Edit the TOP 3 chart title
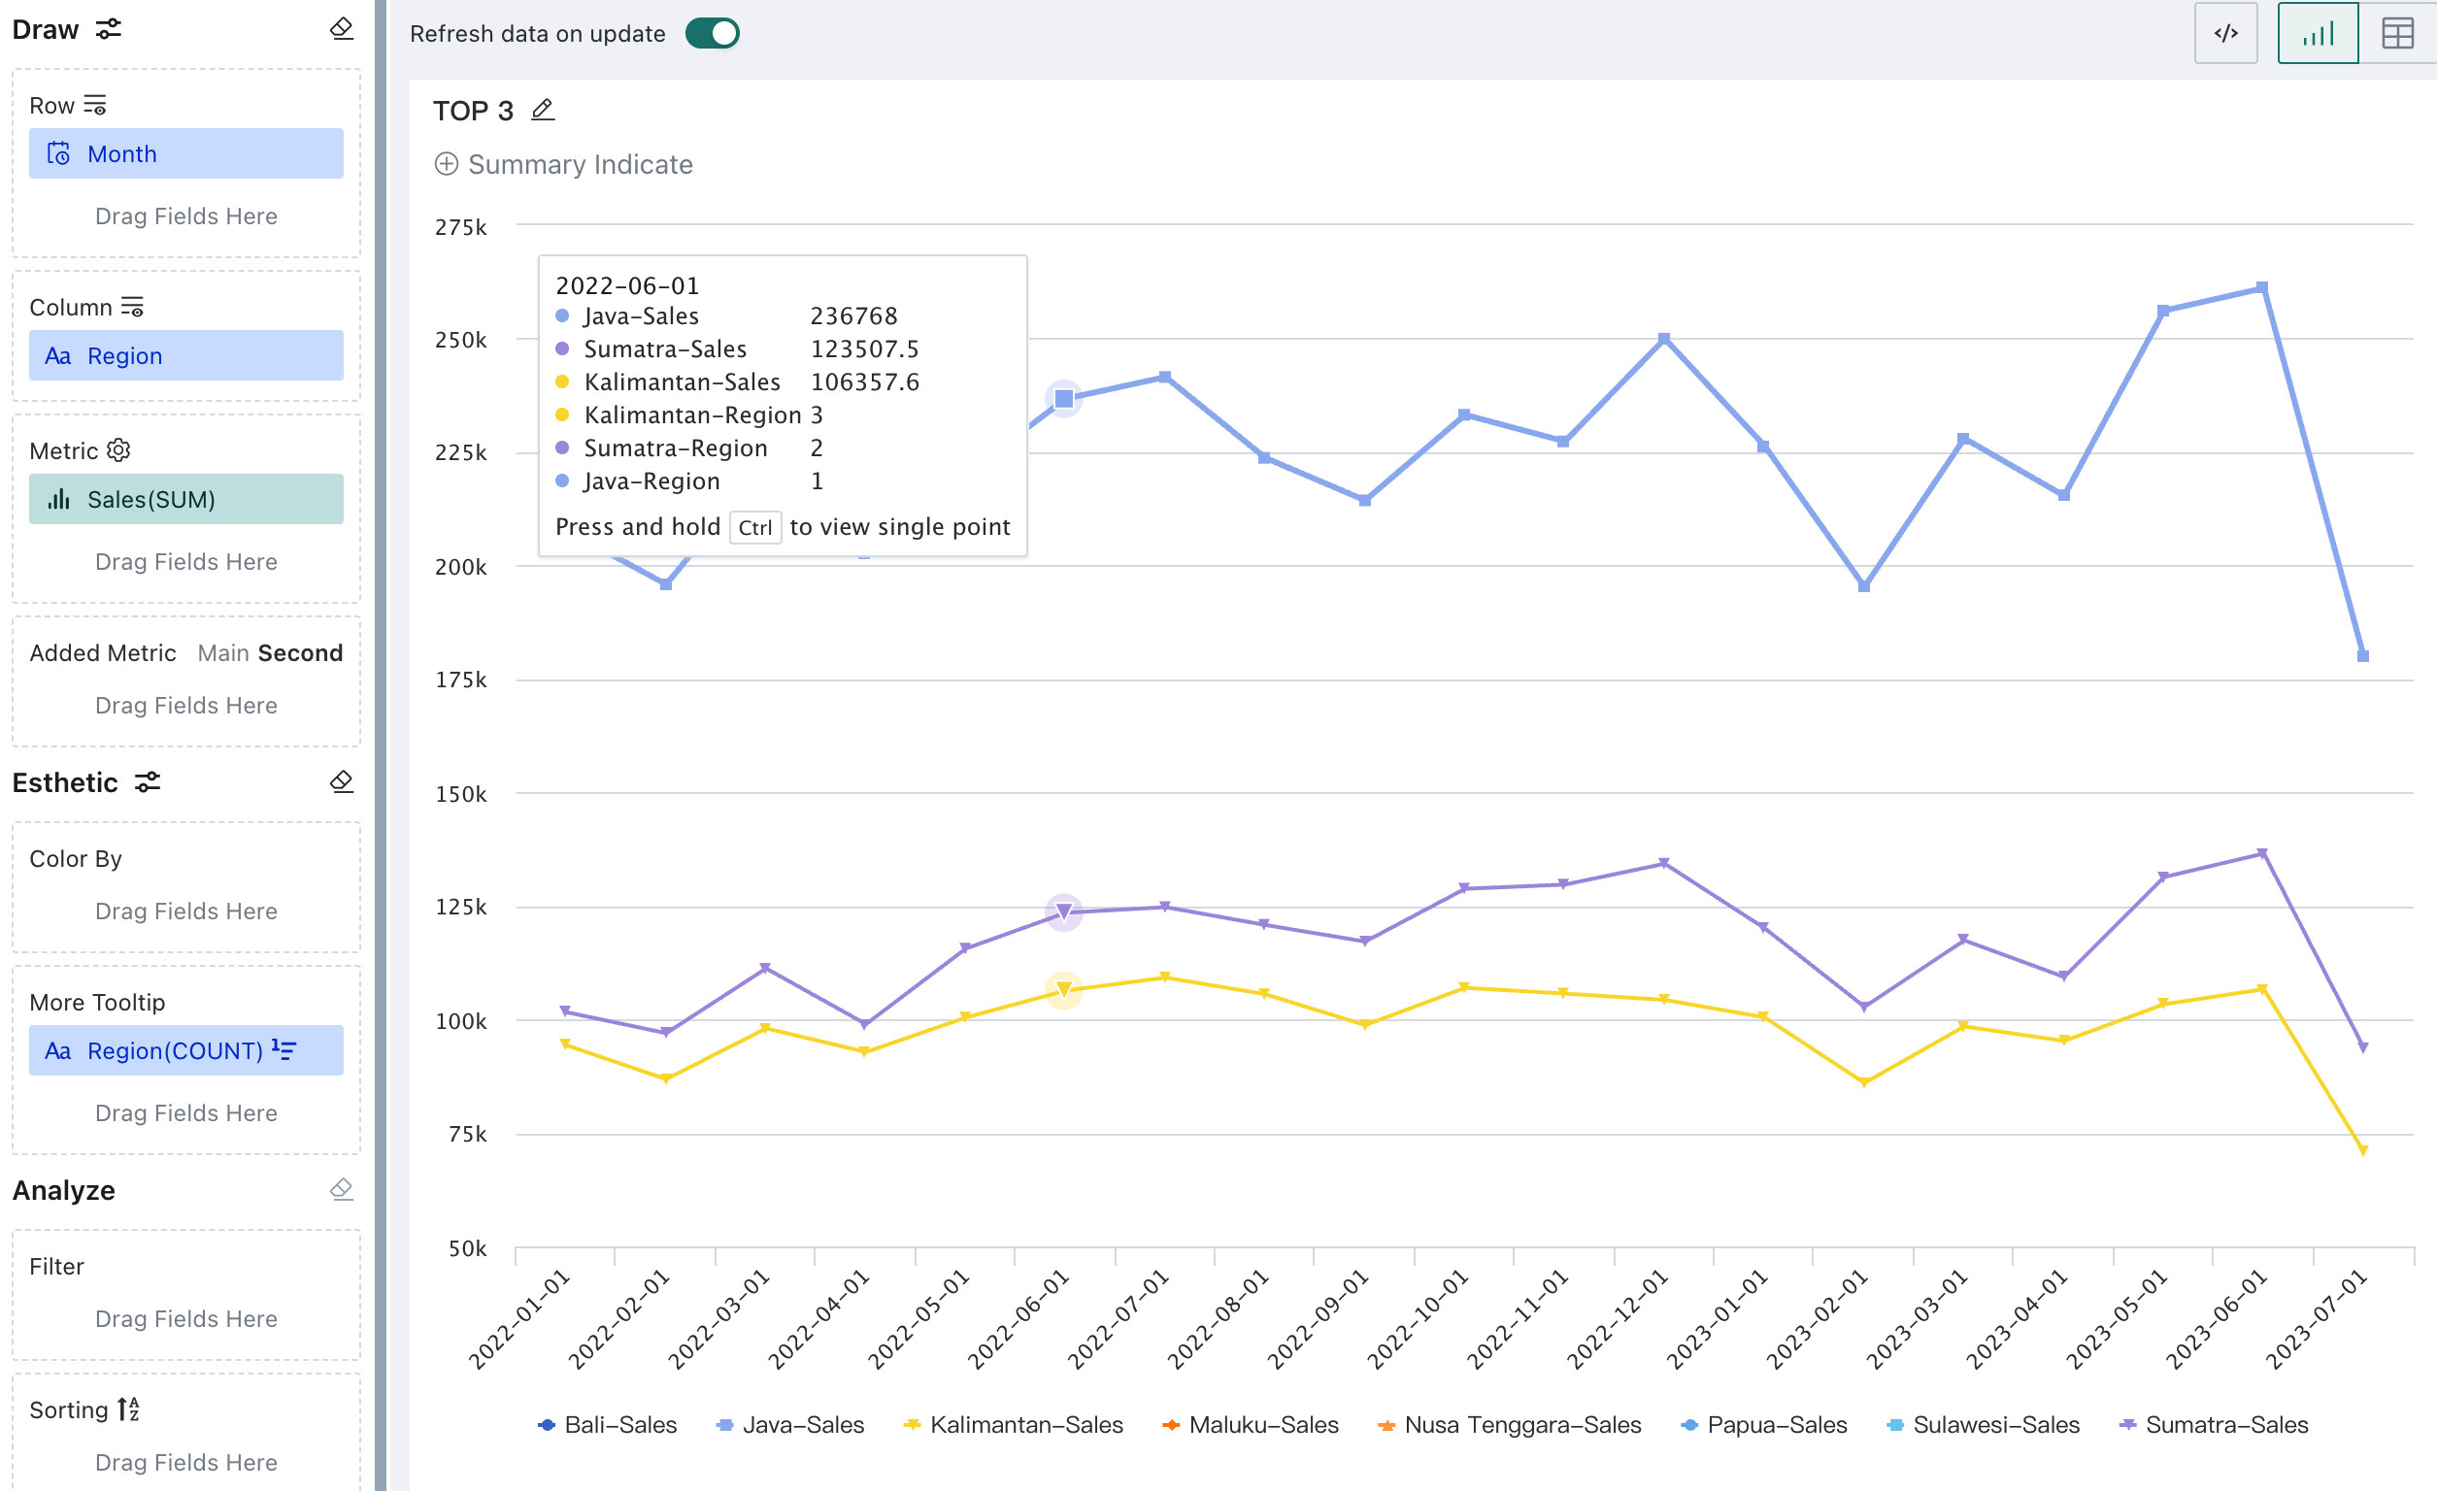The image size is (2437, 1491). (543, 110)
